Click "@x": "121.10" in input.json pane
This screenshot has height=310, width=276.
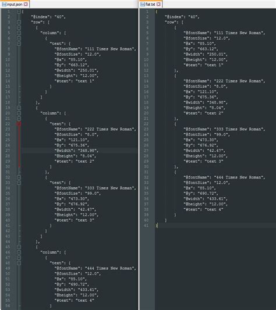(x=72, y=140)
